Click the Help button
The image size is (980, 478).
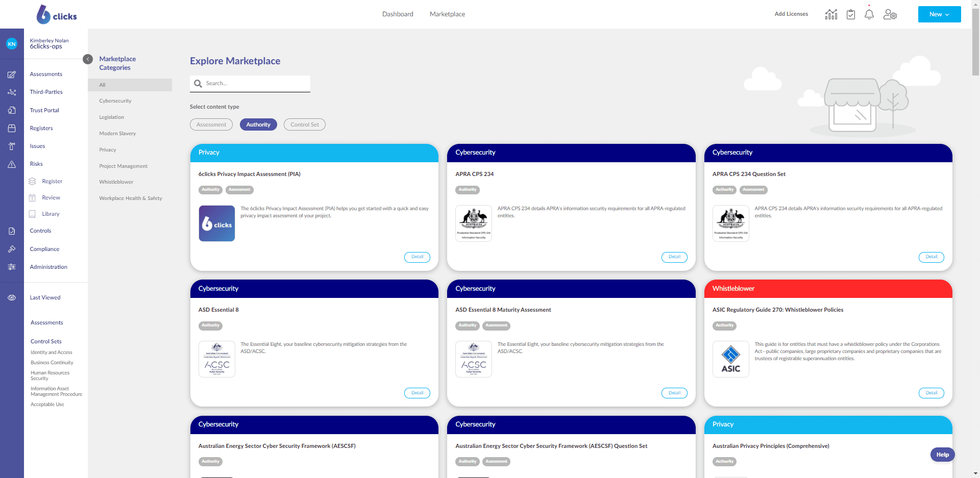(x=943, y=455)
